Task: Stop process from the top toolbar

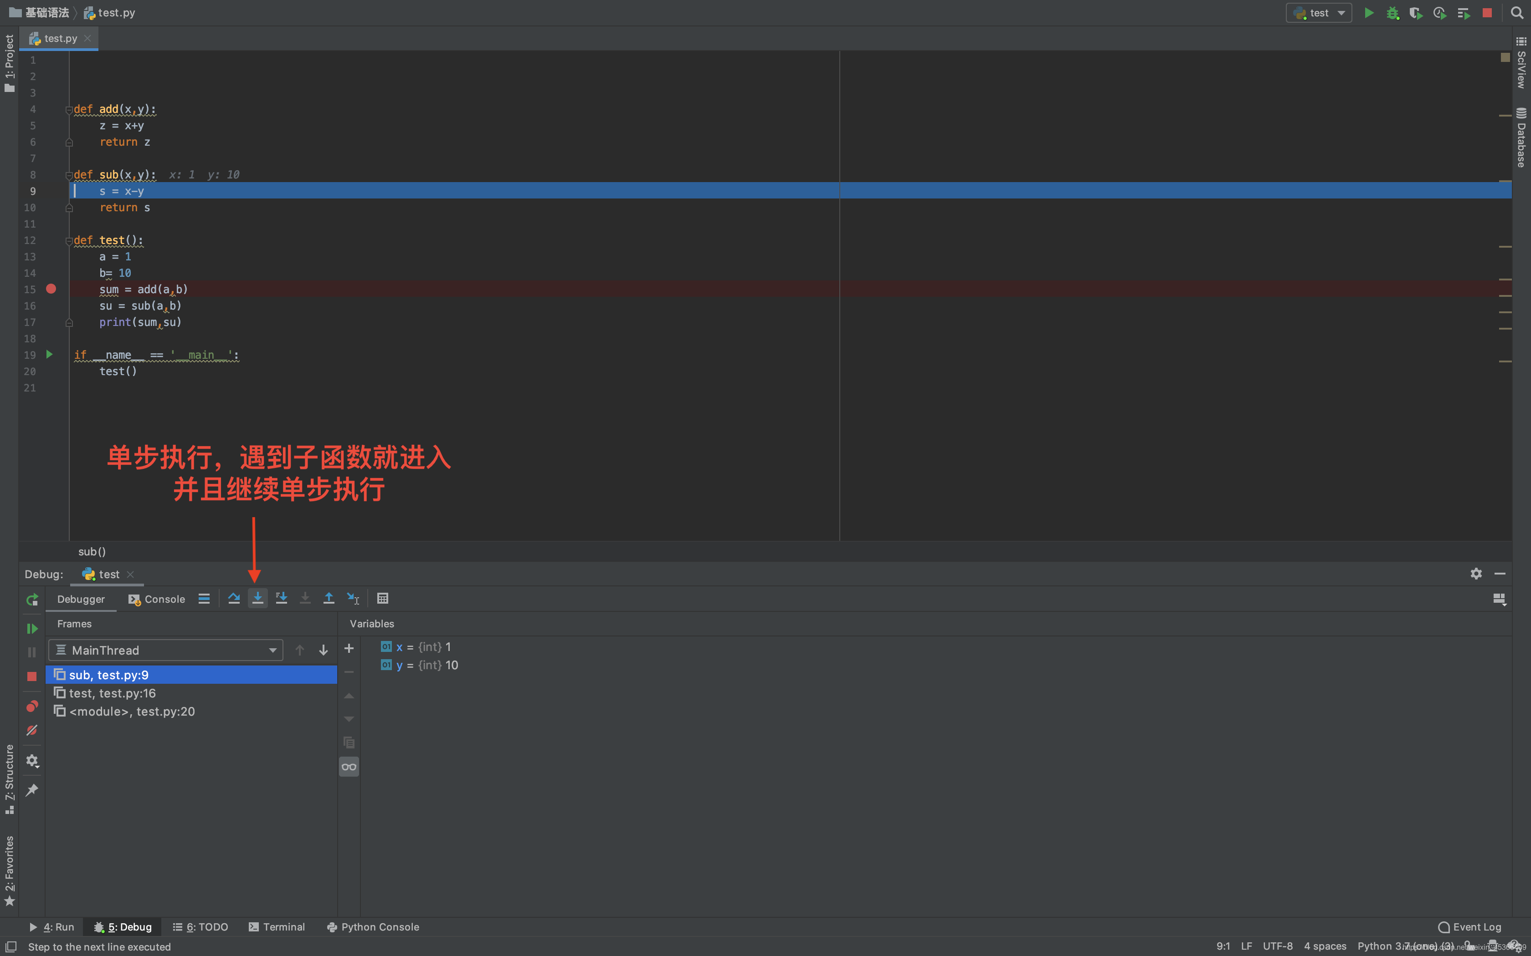Action: click(x=1487, y=13)
